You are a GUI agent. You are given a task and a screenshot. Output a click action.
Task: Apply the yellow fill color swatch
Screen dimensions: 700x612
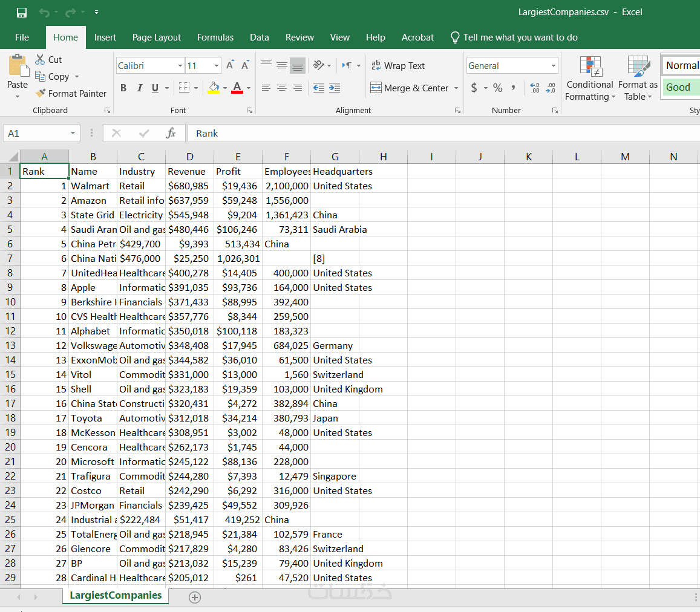tap(214, 88)
